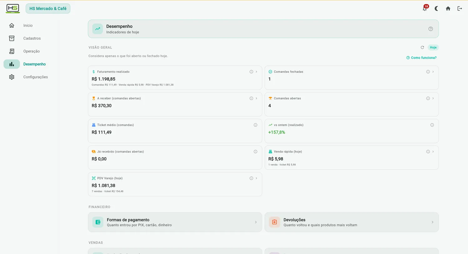Open Formas de pagamento card
This screenshot has width=468, height=254.
click(x=175, y=222)
